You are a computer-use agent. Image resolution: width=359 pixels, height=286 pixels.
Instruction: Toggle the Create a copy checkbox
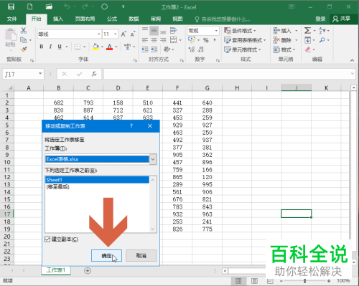point(47,239)
